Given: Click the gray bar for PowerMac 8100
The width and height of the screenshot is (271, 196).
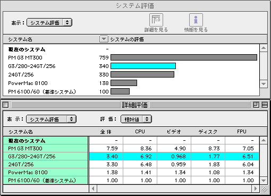Looking at the screenshot, I should point(124,83).
